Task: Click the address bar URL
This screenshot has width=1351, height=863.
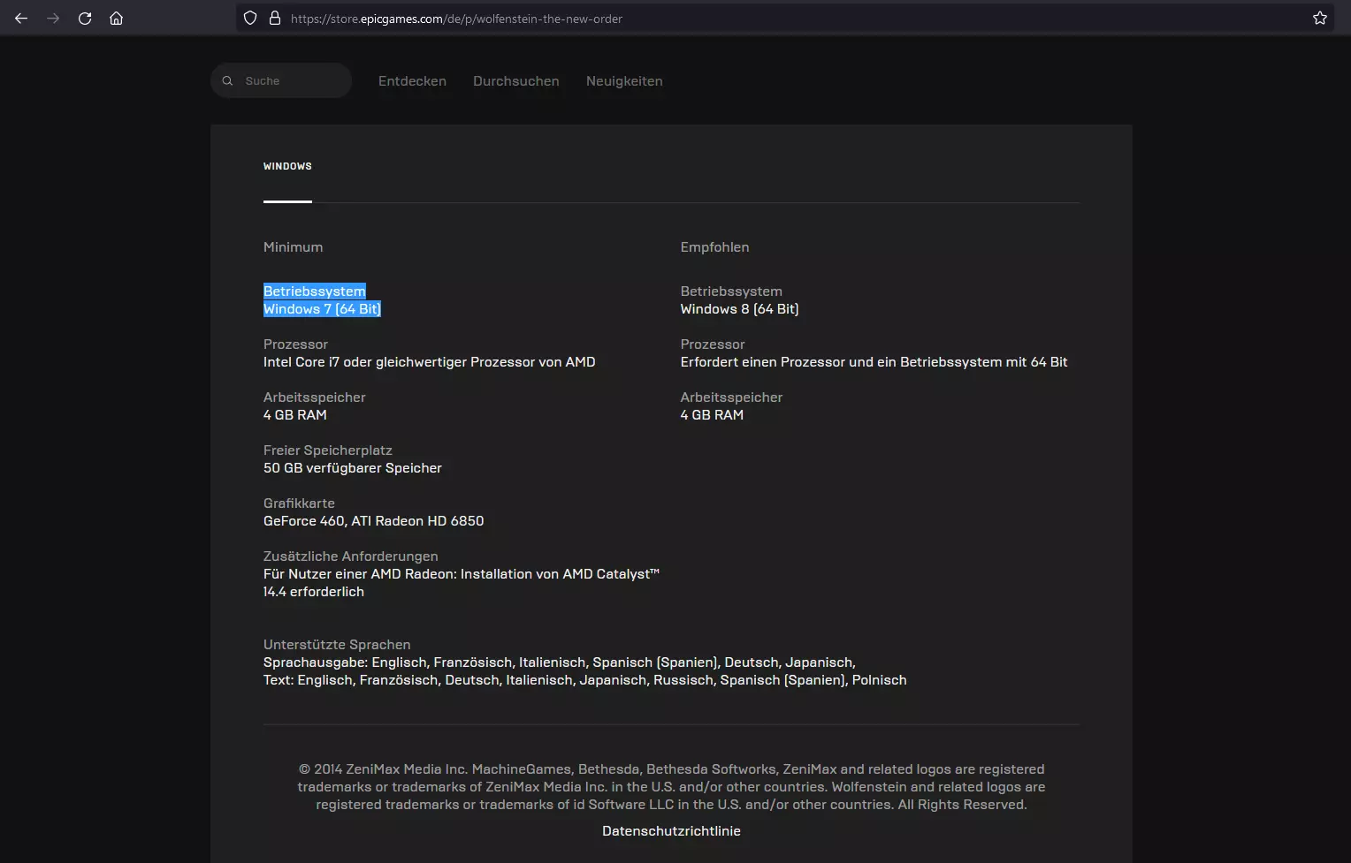Action: (x=456, y=19)
